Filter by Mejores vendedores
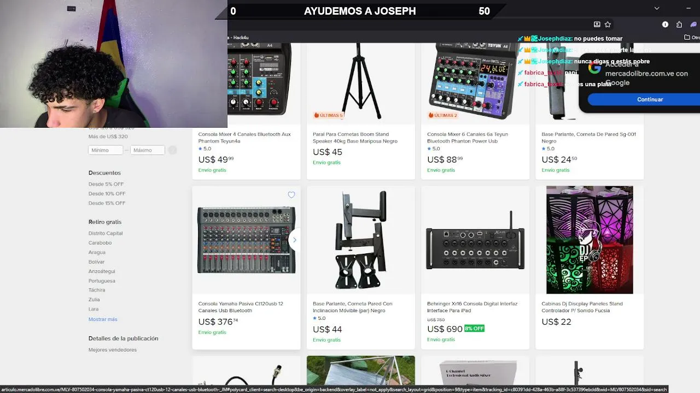 (x=113, y=350)
